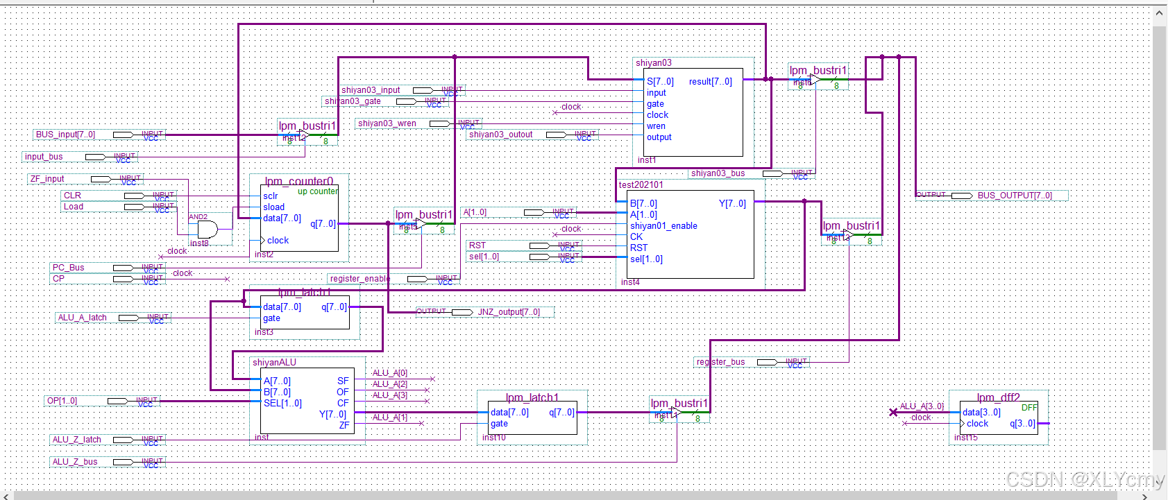
Task: Click the shiyan03_gate pin label
Action: click(353, 101)
